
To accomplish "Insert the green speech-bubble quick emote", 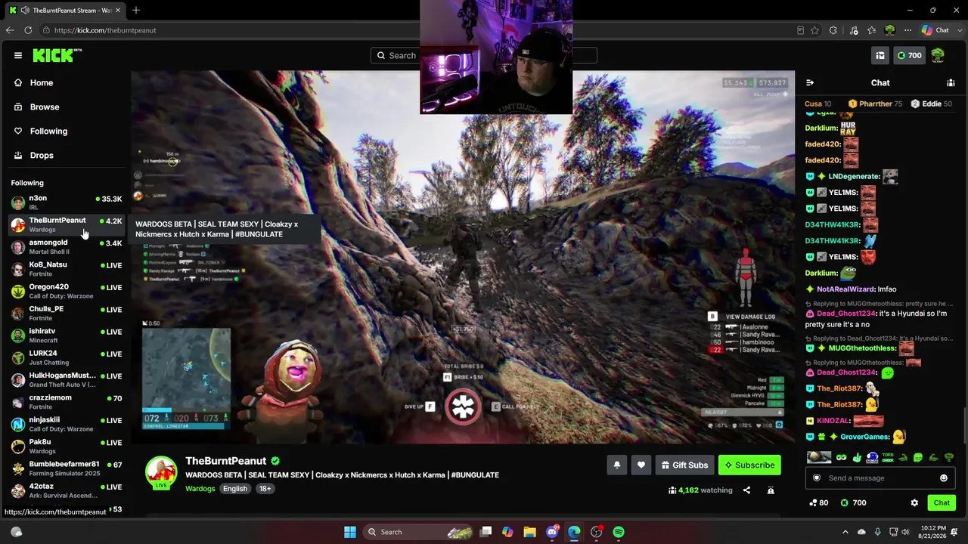I will click(x=918, y=457).
